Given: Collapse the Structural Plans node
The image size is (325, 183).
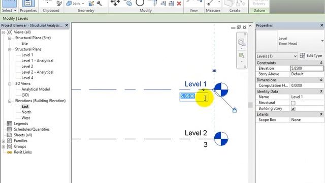Looking at the screenshot, I should pyautogui.click(x=10, y=50).
